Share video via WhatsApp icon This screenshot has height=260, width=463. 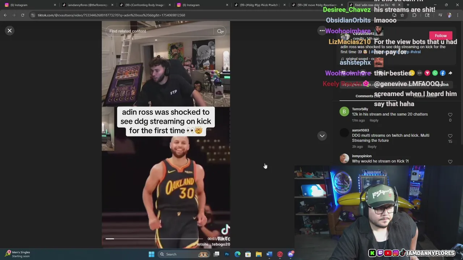point(435,73)
